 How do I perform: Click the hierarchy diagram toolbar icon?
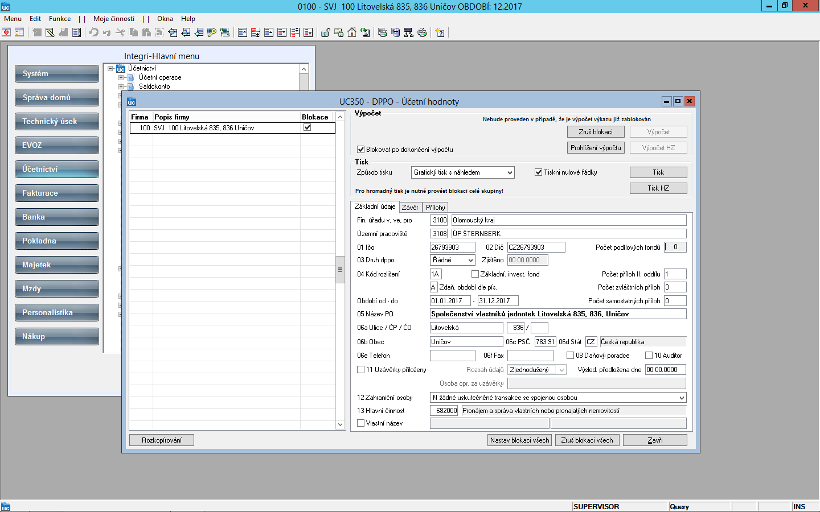tap(408, 32)
